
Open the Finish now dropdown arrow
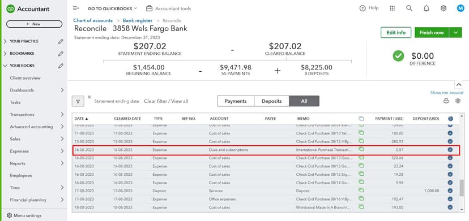click(x=455, y=33)
